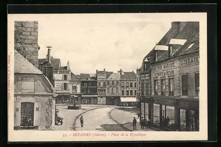Select the chimney pot on the left
This screenshot has height=147, width=221.
49,55
